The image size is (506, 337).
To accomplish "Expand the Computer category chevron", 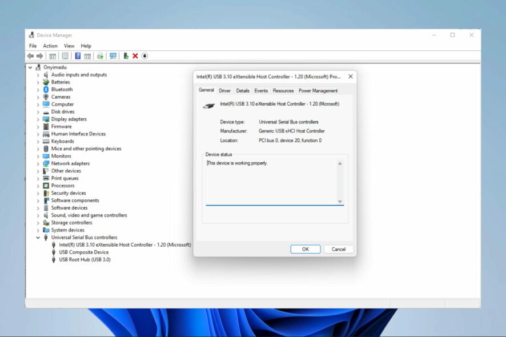I will point(38,105).
